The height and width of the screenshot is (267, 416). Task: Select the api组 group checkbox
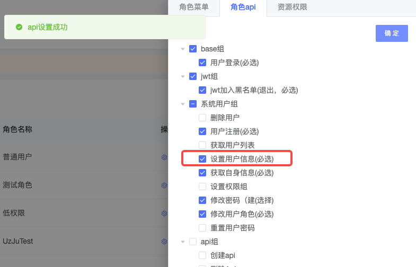pos(193,242)
